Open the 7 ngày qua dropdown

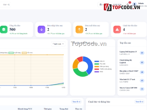point(58,44)
